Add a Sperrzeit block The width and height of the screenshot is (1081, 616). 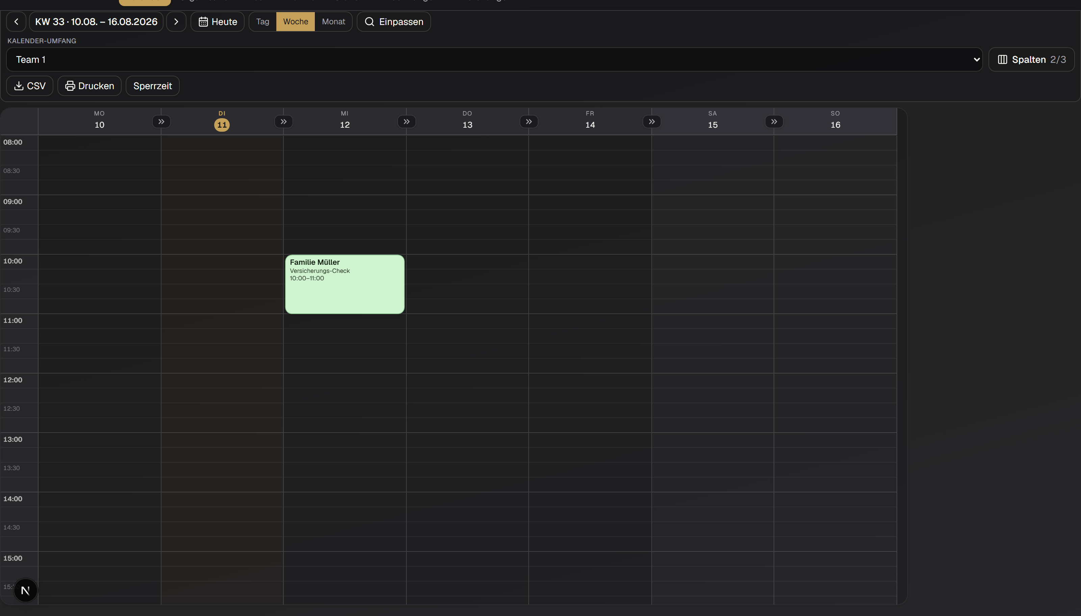pos(153,86)
